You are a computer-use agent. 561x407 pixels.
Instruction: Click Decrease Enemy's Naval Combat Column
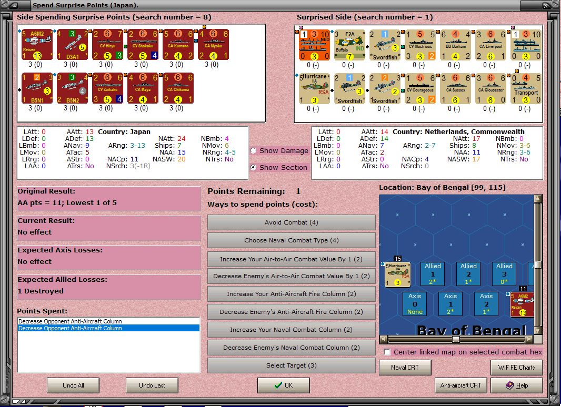(291, 348)
